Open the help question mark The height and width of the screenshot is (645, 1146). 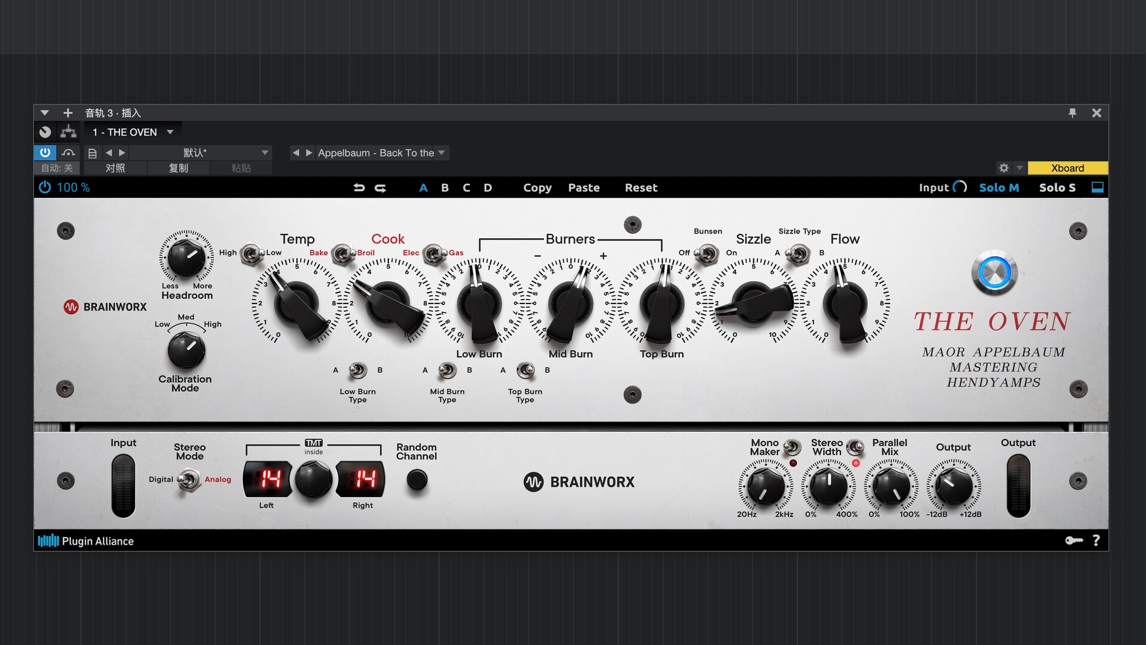[1096, 540]
